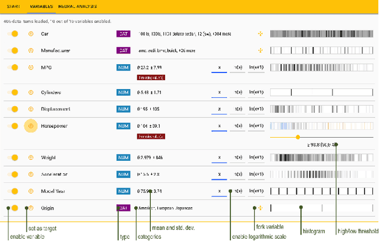Disable the MPG variable toggle
The image size is (380, 241).
pos(12,68)
